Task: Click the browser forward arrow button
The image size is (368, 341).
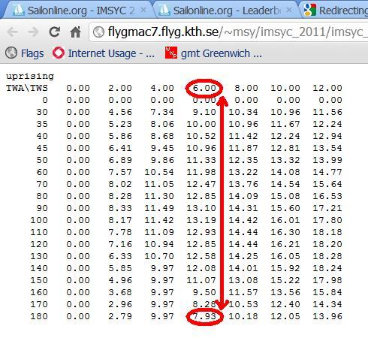Action: 33,32
